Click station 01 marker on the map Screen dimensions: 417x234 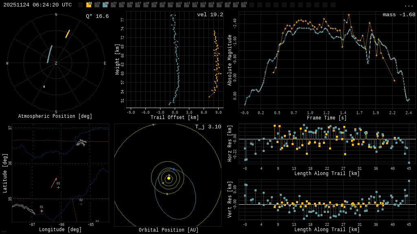tap(42, 211)
